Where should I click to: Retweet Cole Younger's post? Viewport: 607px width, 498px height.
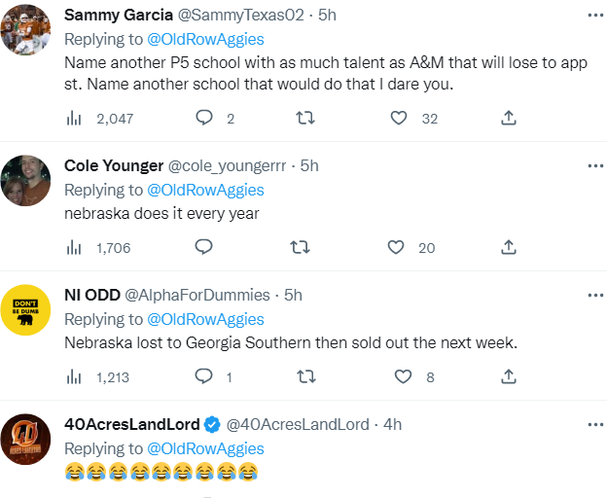coord(300,247)
